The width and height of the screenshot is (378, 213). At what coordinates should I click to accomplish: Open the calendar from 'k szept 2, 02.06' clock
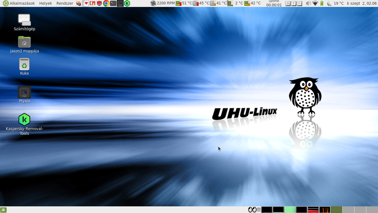(362, 3)
